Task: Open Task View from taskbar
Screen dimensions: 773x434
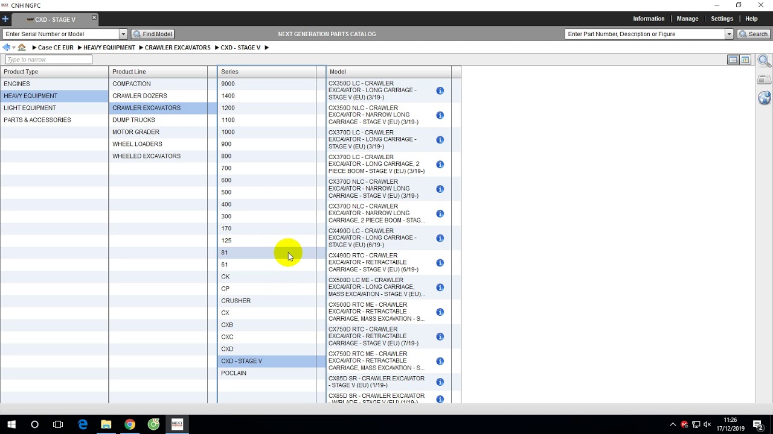Action: [58, 424]
